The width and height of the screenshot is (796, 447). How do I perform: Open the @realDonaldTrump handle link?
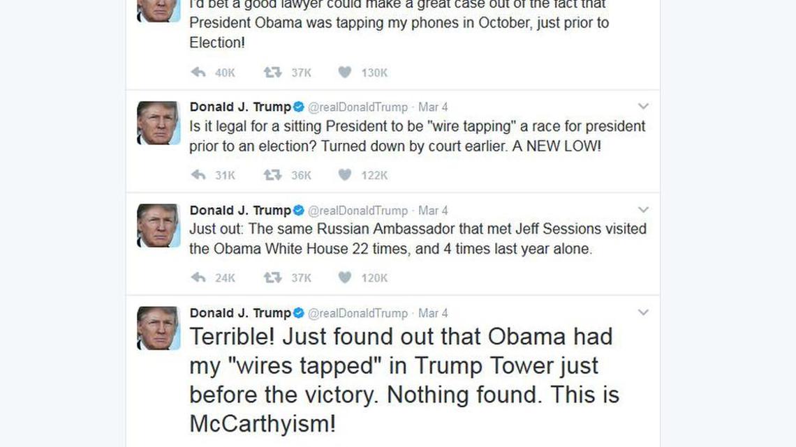(x=354, y=107)
